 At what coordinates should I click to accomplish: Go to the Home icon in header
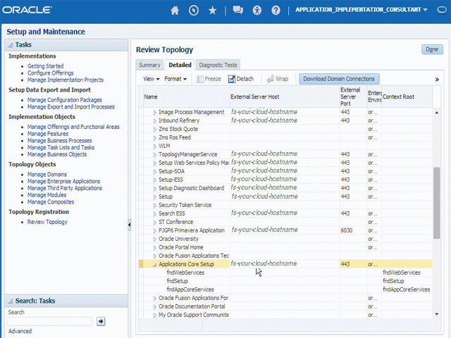[x=175, y=11]
